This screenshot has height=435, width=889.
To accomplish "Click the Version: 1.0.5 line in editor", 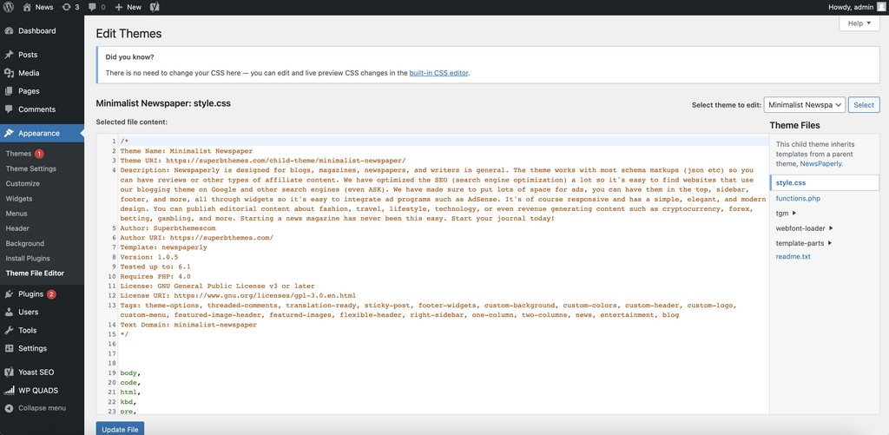I will tap(149, 256).
